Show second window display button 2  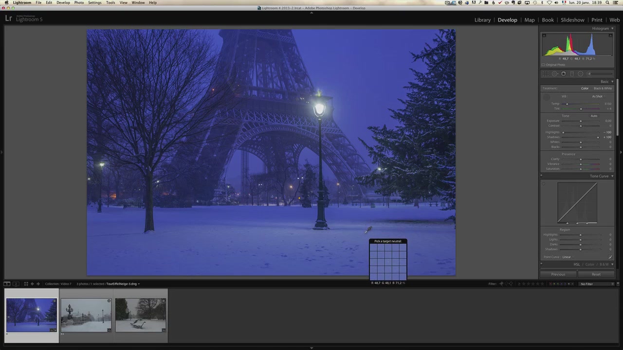16,284
